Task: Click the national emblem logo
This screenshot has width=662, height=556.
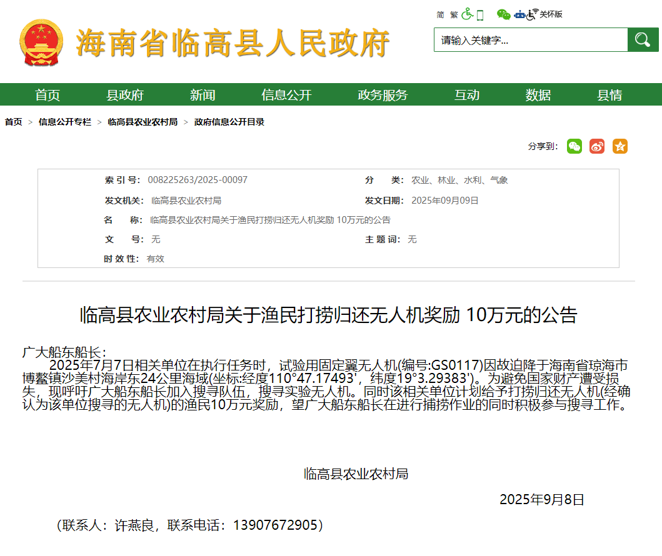Action: click(x=41, y=42)
